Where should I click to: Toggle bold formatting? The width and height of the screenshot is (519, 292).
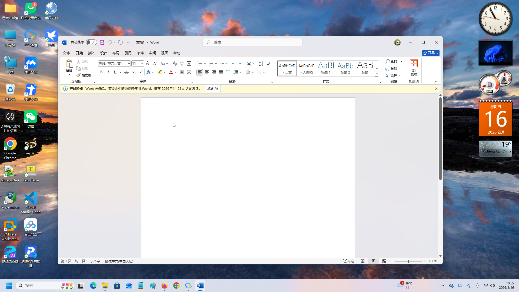[x=101, y=72]
